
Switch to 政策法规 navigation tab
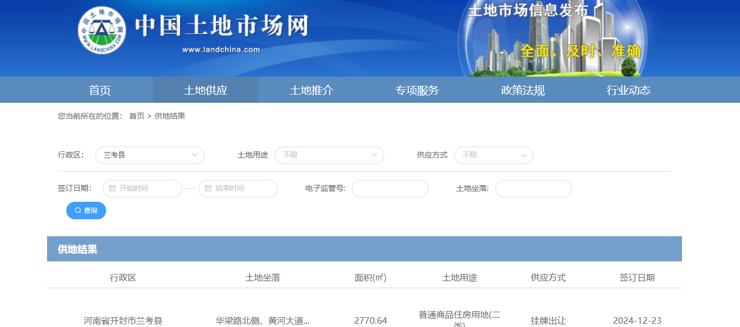tap(523, 90)
